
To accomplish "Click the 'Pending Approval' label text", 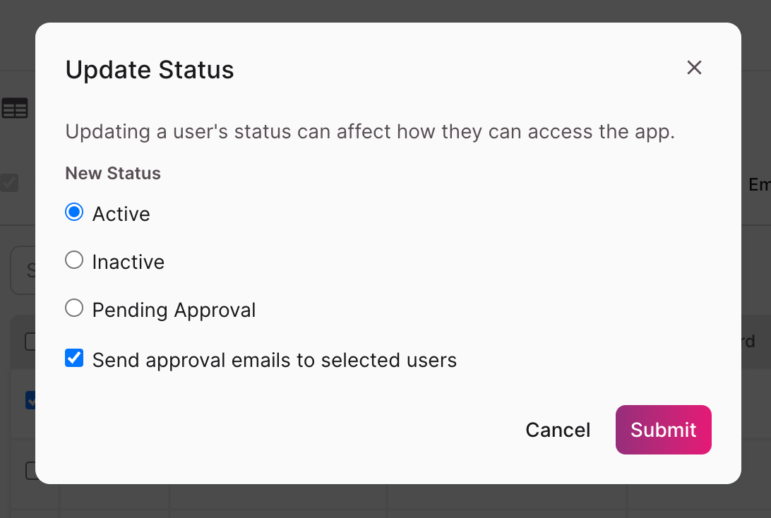I will [174, 311].
